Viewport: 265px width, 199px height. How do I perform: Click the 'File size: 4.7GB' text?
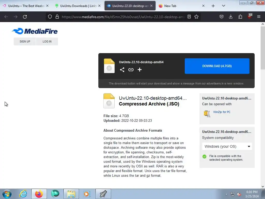pos(116,116)
